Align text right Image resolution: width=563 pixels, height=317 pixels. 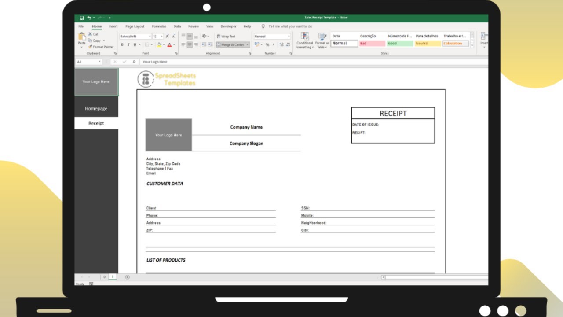pos(196,45)
